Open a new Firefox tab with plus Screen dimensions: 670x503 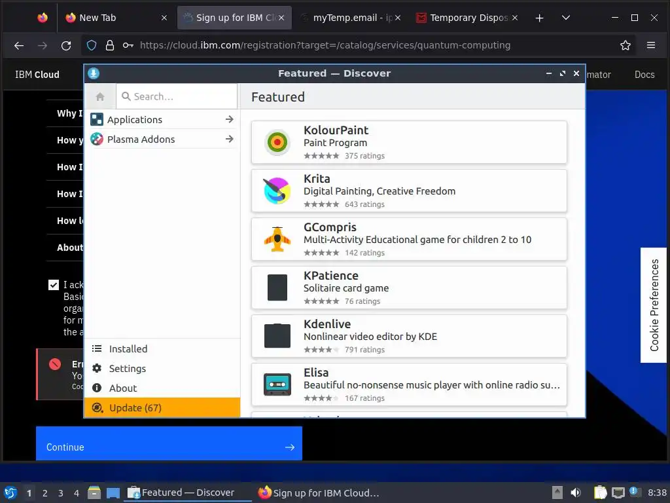tap(539, 18)
